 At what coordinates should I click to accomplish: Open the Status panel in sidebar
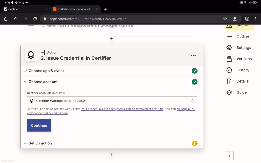[240, 26]
